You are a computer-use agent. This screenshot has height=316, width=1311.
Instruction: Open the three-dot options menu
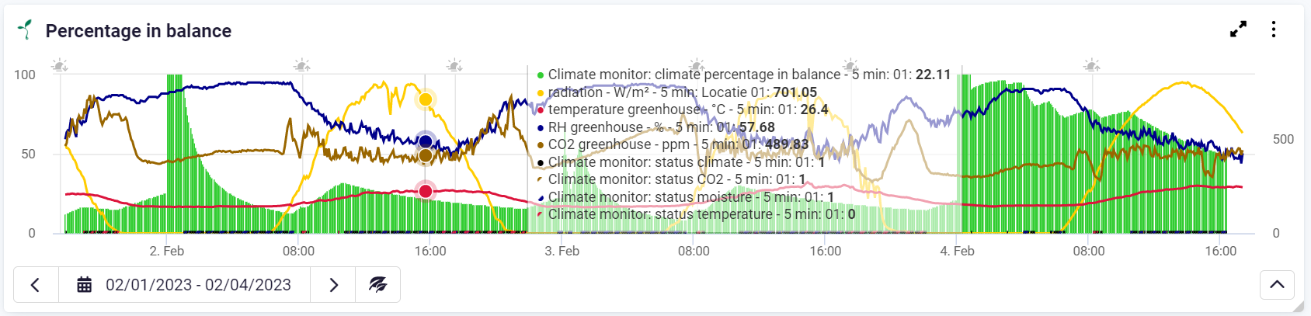(x=1274, y=30)
